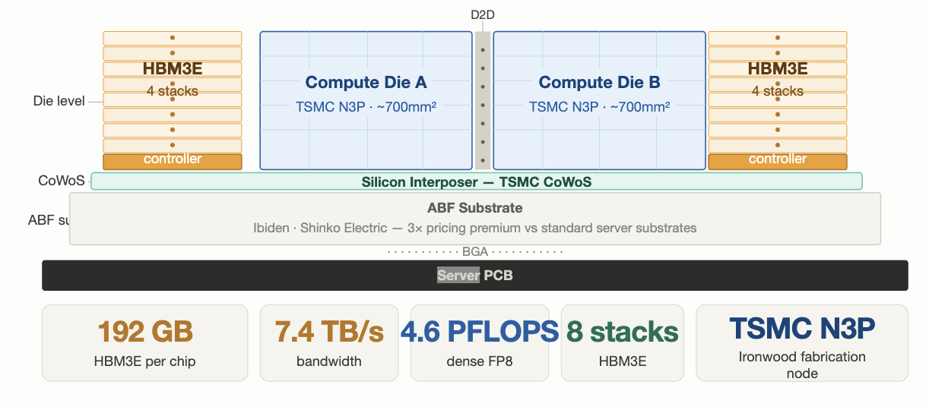Screen dimensions: 929x410
Task: Click the 8 stacks HBM3E card
Action: (623, 342)
